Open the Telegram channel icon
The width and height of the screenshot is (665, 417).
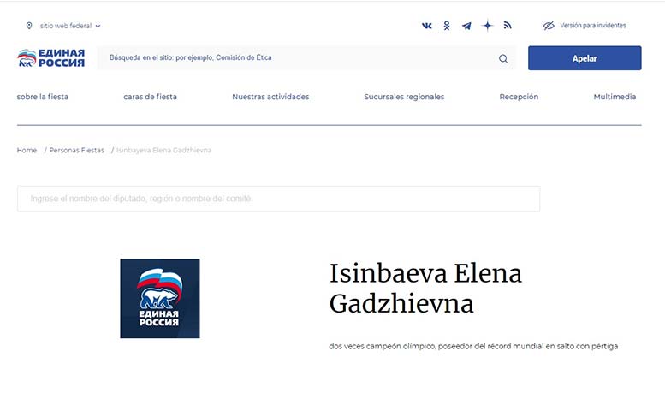point(466,26)
